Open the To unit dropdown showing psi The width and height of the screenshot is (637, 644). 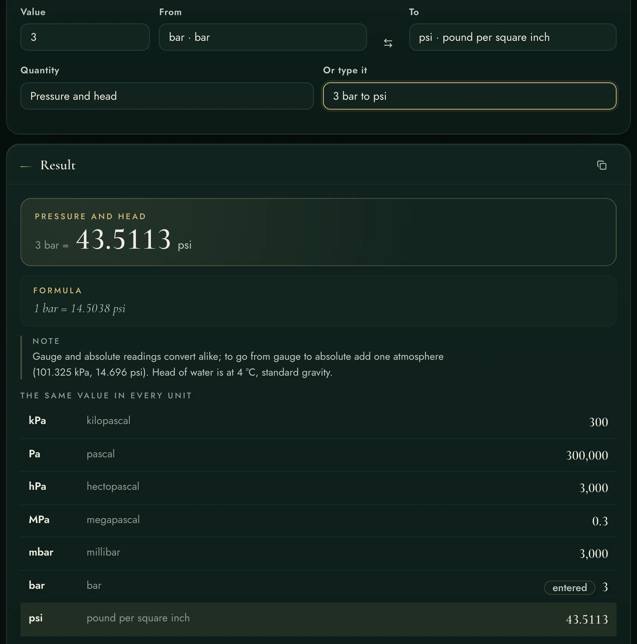coord(513,37)
